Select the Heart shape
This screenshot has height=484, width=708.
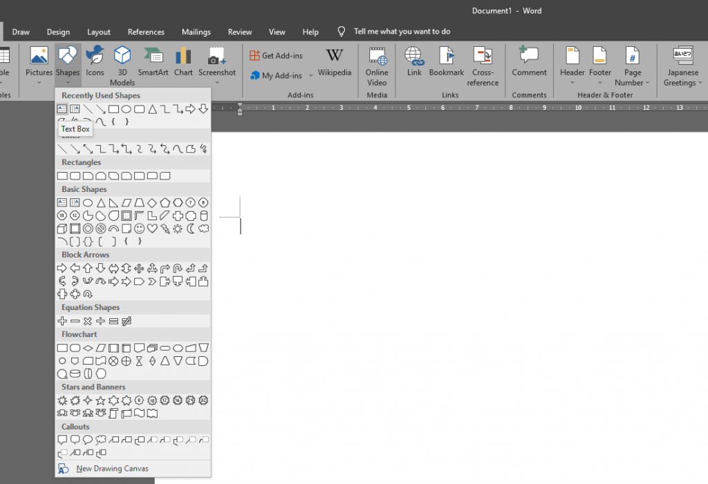(152, 229)
